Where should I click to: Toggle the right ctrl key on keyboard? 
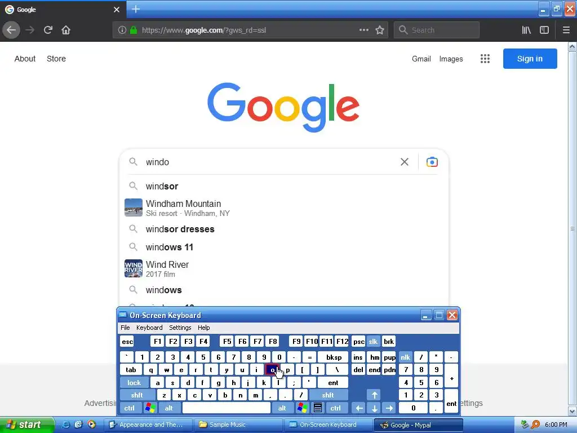tap(336, 408)
